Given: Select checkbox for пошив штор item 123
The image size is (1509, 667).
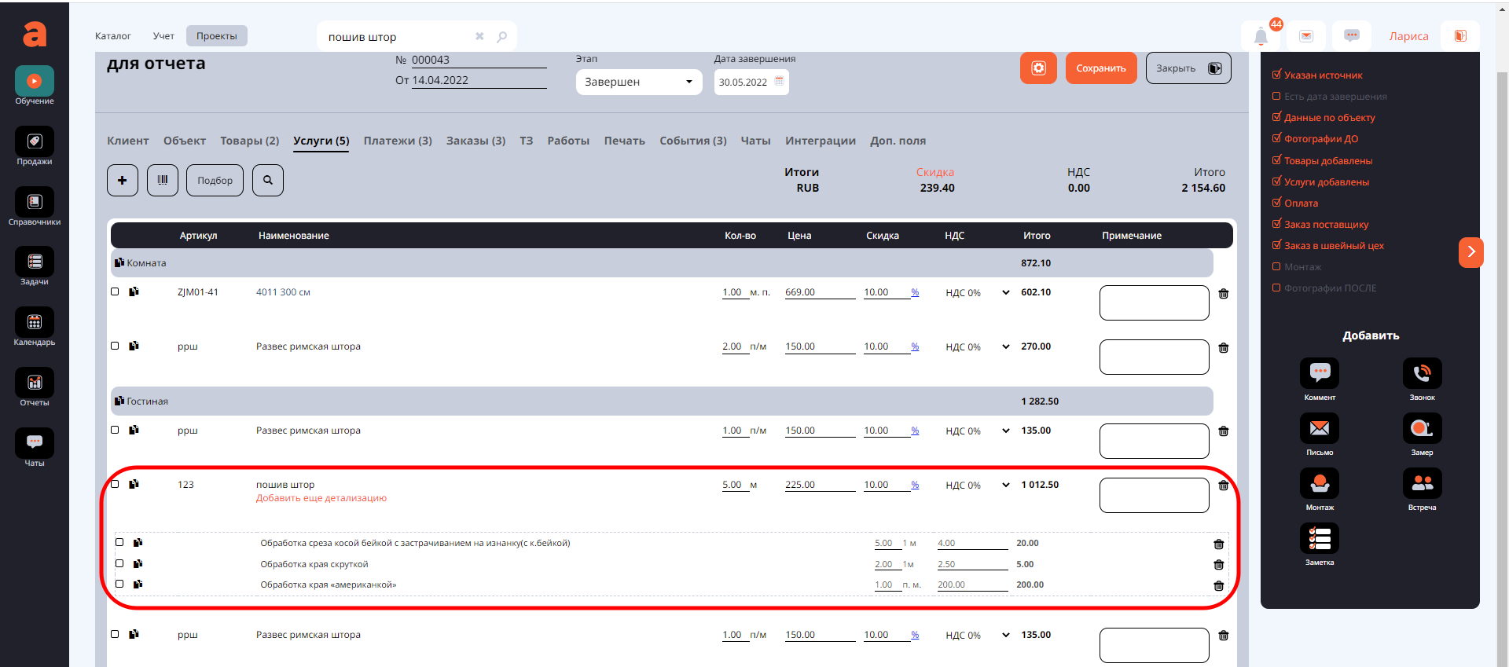Looking at the screenshot, I should tap(115, 484).
